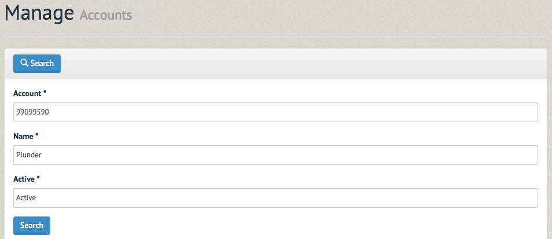Click the value 99099590 in Account field
Screen dimensions: 552x239
pyautogui.click(x=32, y=112)
